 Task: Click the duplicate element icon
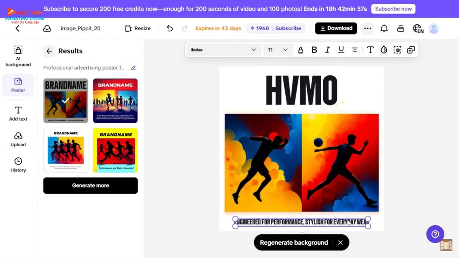pos(411,50)
